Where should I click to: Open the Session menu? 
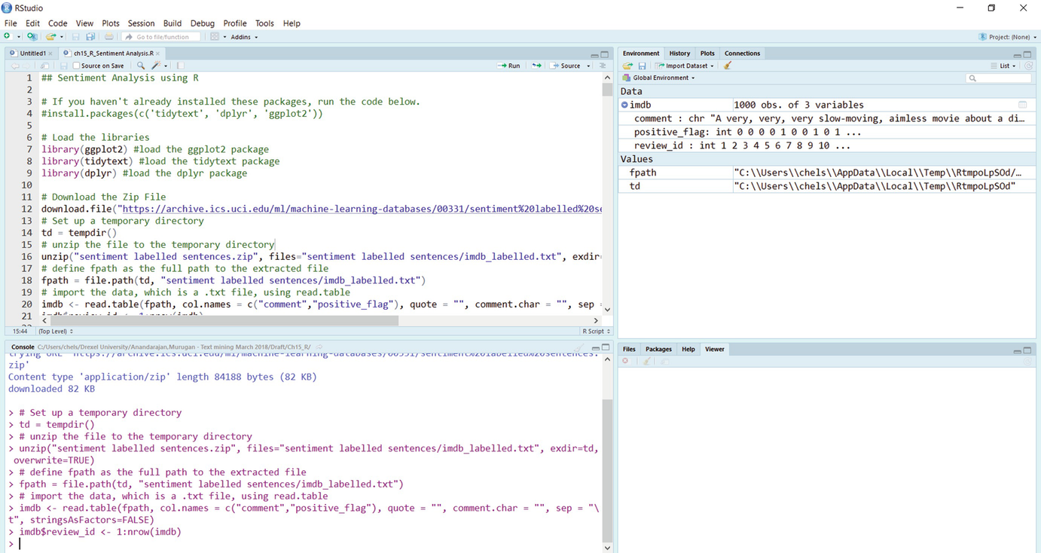(141, 23)
